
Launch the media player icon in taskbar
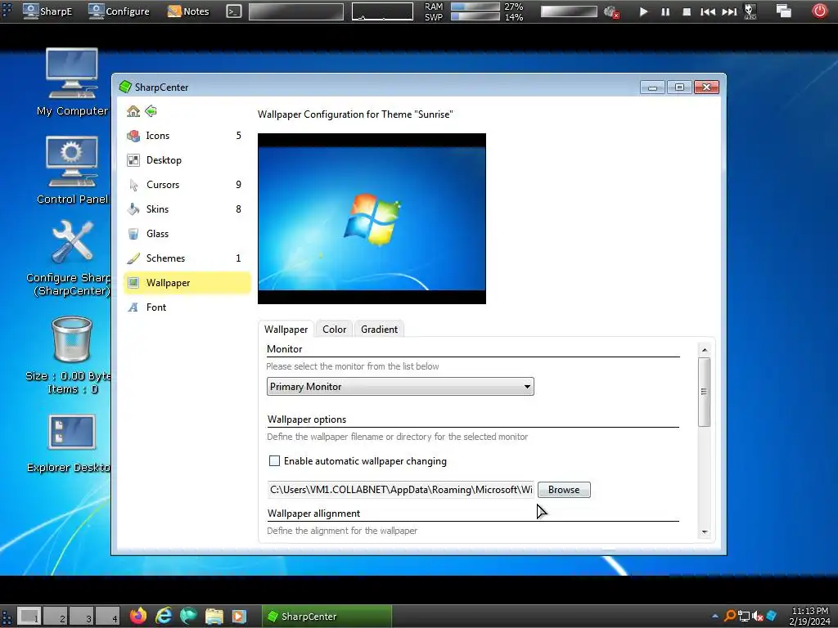tap(239, 617)
